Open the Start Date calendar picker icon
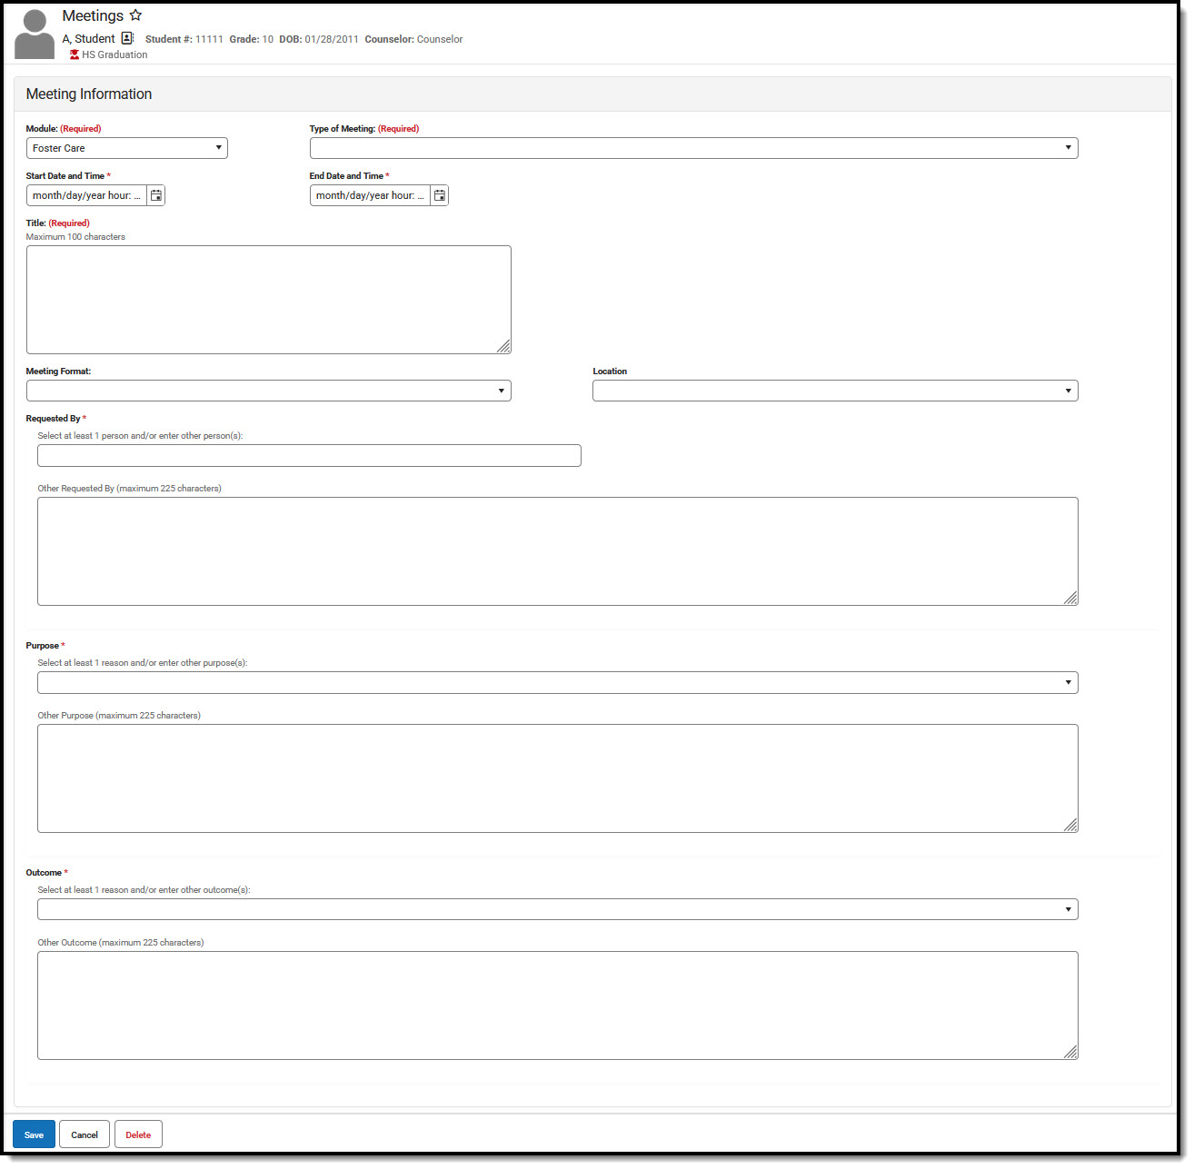Screen dimensions: 1194x1169 coord(155,194)
